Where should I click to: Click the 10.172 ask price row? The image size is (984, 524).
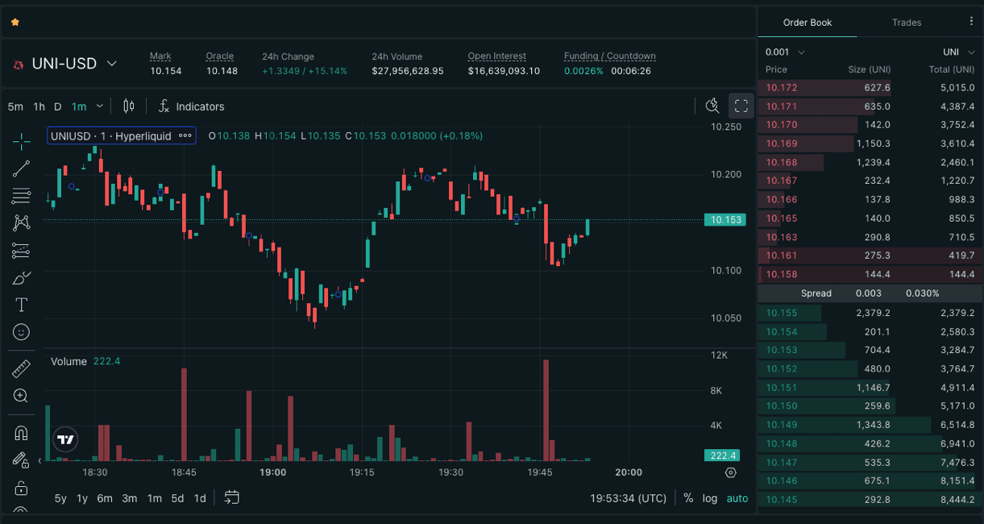pyautogui.click(x=870, y=88)
